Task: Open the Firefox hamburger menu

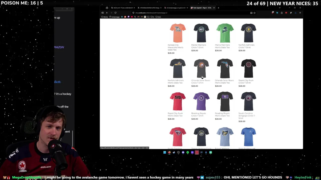Action: pyautogui.click(x=300, y=13)
